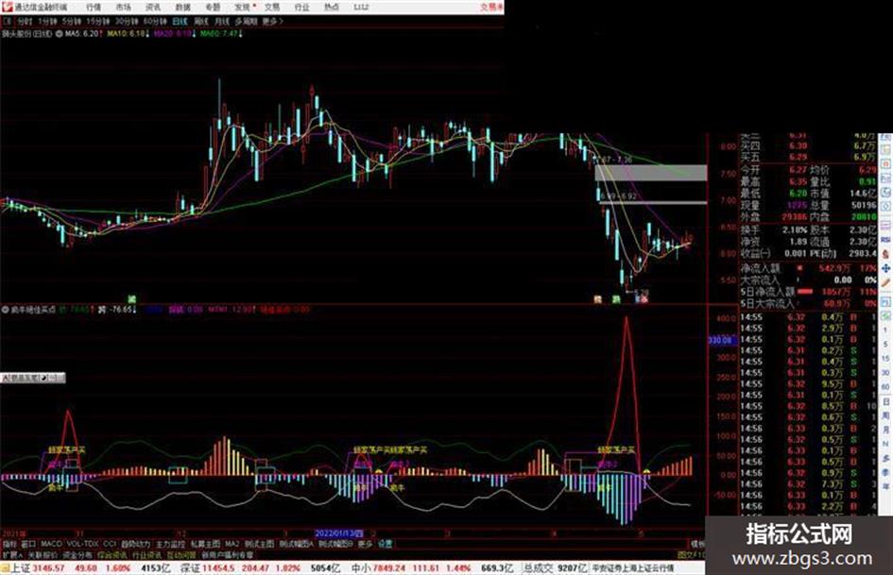Open 设置 in the indicator tab bar

[x=386, y=544]
